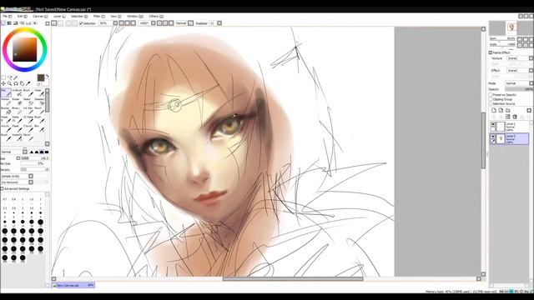Delete the selected layer with trash icon
Screen dimensions: 534x300
[515, 117]
